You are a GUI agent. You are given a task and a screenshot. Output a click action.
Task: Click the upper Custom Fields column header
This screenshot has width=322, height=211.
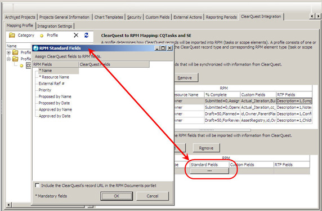click(258, 95)
